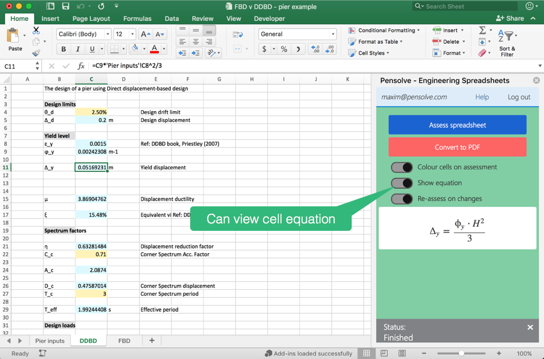Open the Pier inputs sheet tab
The image size is (544, 359).
pyautogui.click(x=49, y=340)
